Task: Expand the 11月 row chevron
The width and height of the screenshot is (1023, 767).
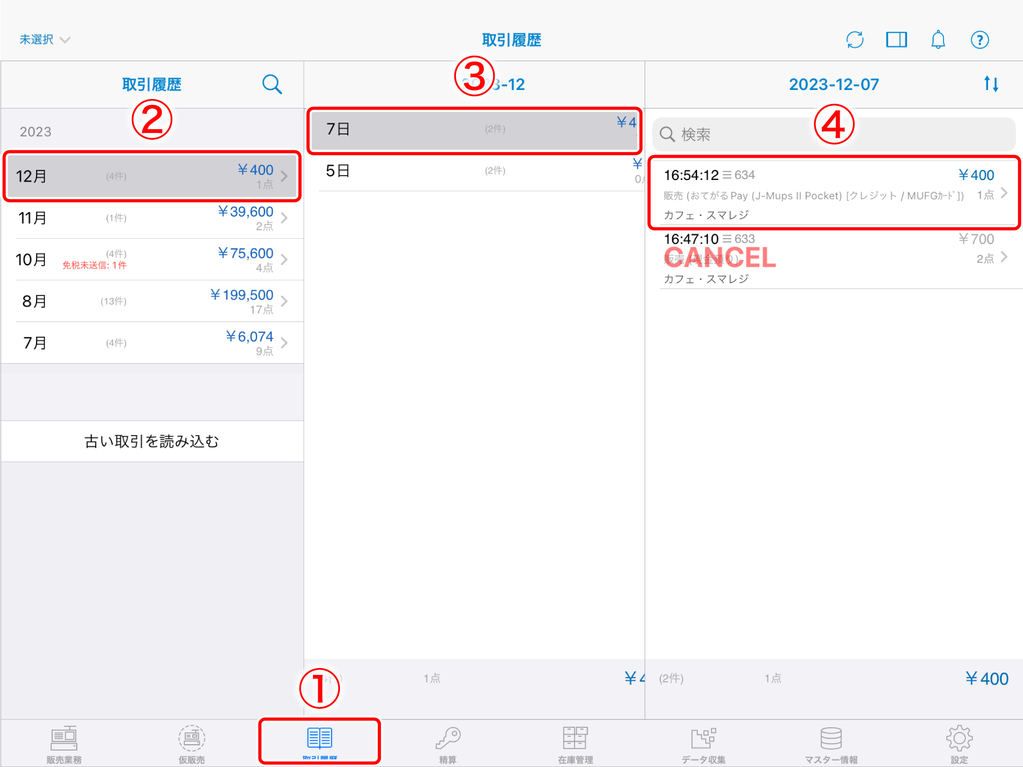Action: click(x=284, y=218)
